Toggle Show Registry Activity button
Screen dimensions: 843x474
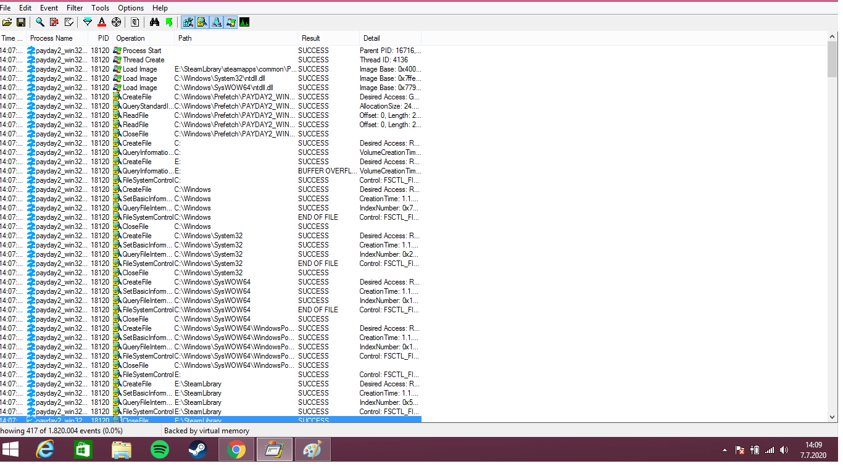click(188, 22)
